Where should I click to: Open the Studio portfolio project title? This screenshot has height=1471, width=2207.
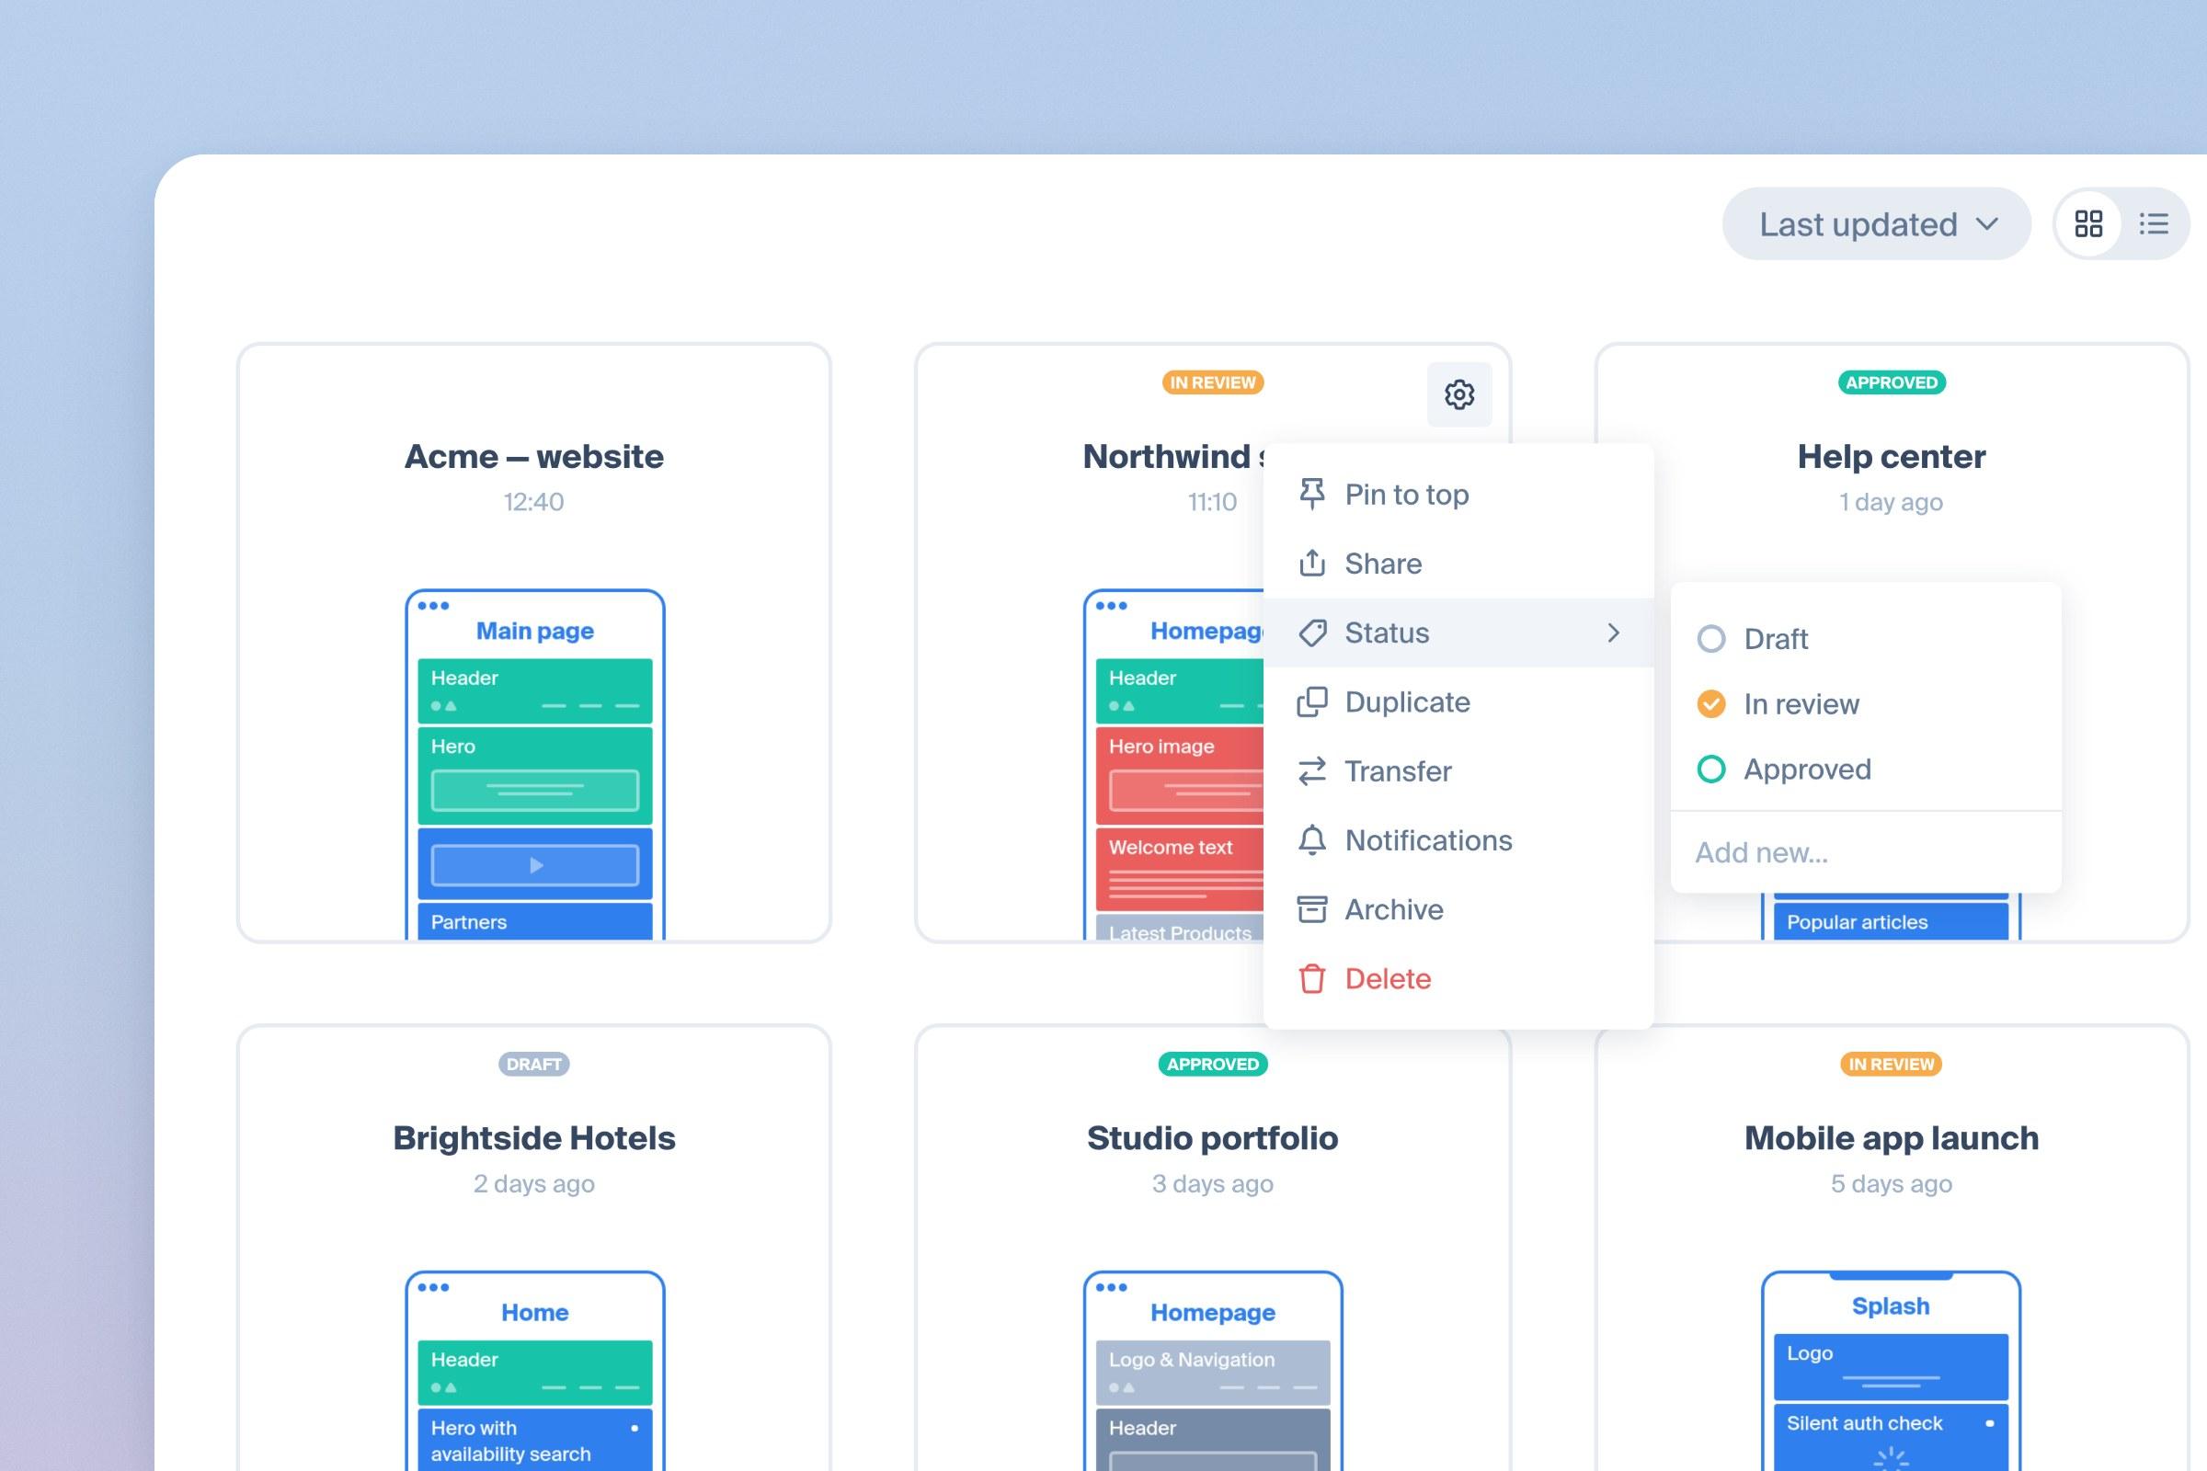[x=1212, y=1138]
